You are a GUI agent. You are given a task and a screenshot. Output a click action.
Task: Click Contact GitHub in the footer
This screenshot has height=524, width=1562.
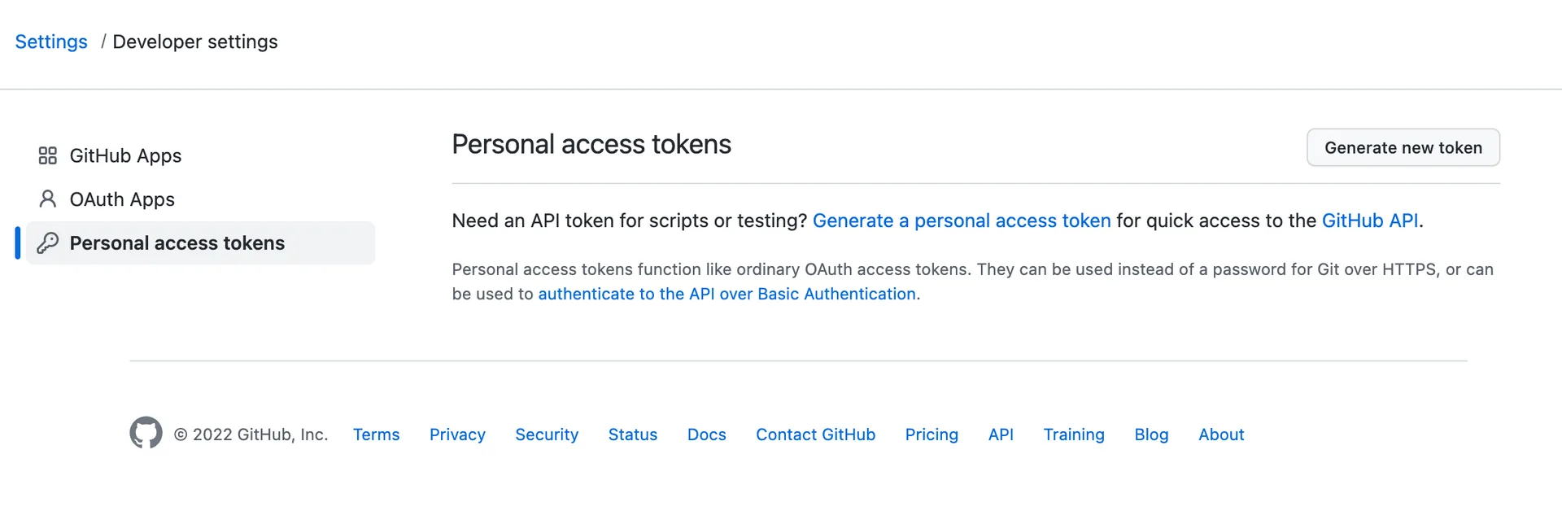click(x=816, y=434)
